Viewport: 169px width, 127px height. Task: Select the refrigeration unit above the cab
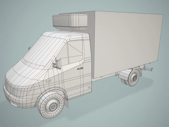(70, 22)
